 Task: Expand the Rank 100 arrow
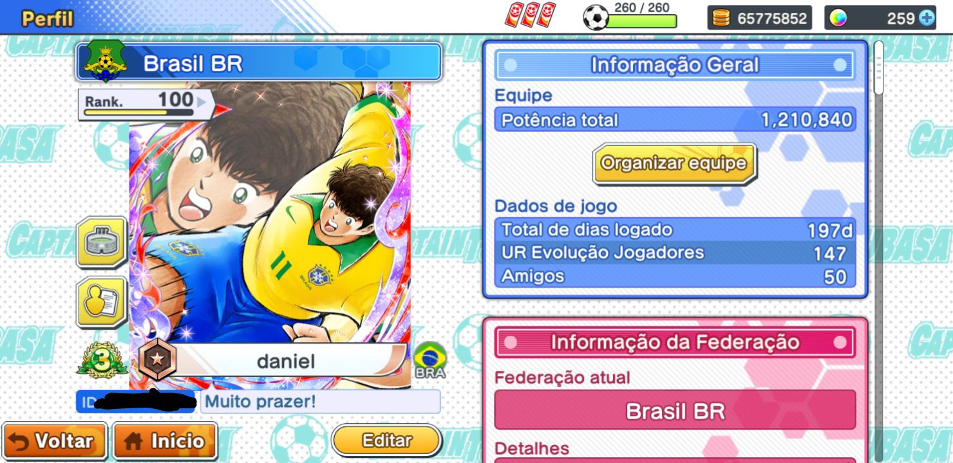(202, 101)
